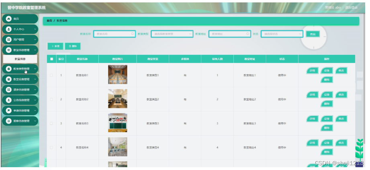This screenshot has width=370, height=170.
Task: Click the person icon for 个人中心
Action: pos(9,29)
